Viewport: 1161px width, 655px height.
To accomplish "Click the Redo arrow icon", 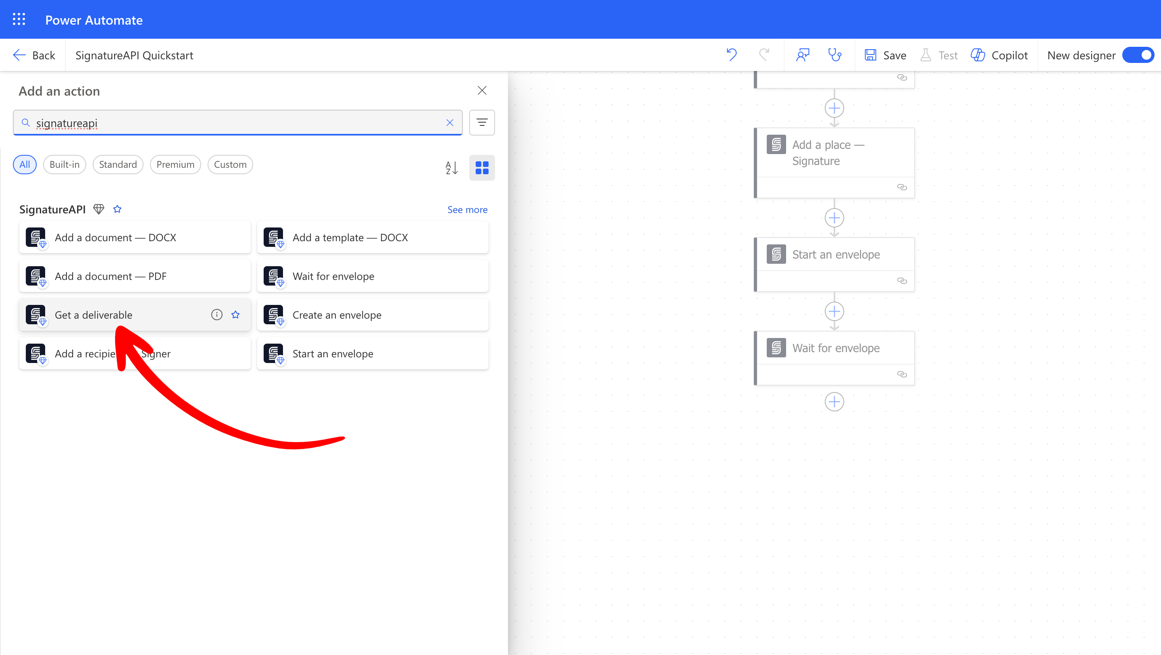I will tap(764, 55).
